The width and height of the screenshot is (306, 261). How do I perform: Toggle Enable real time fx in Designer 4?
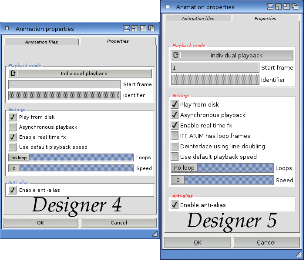click(x=12, y=137)
